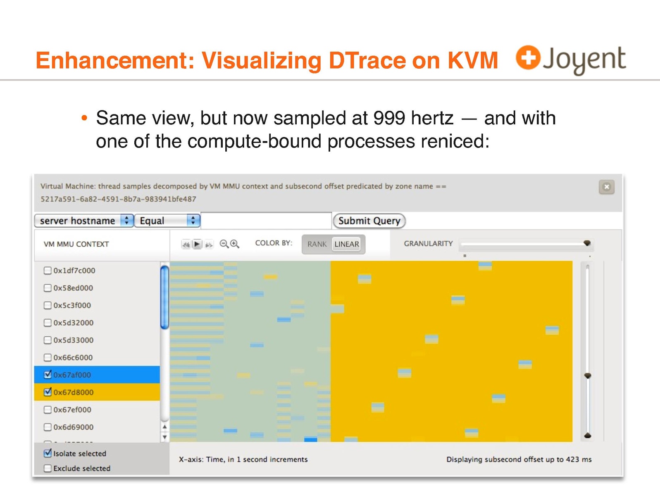Select RANK color mode
This screenshot has height=495, width=660.
coord(317,244)
